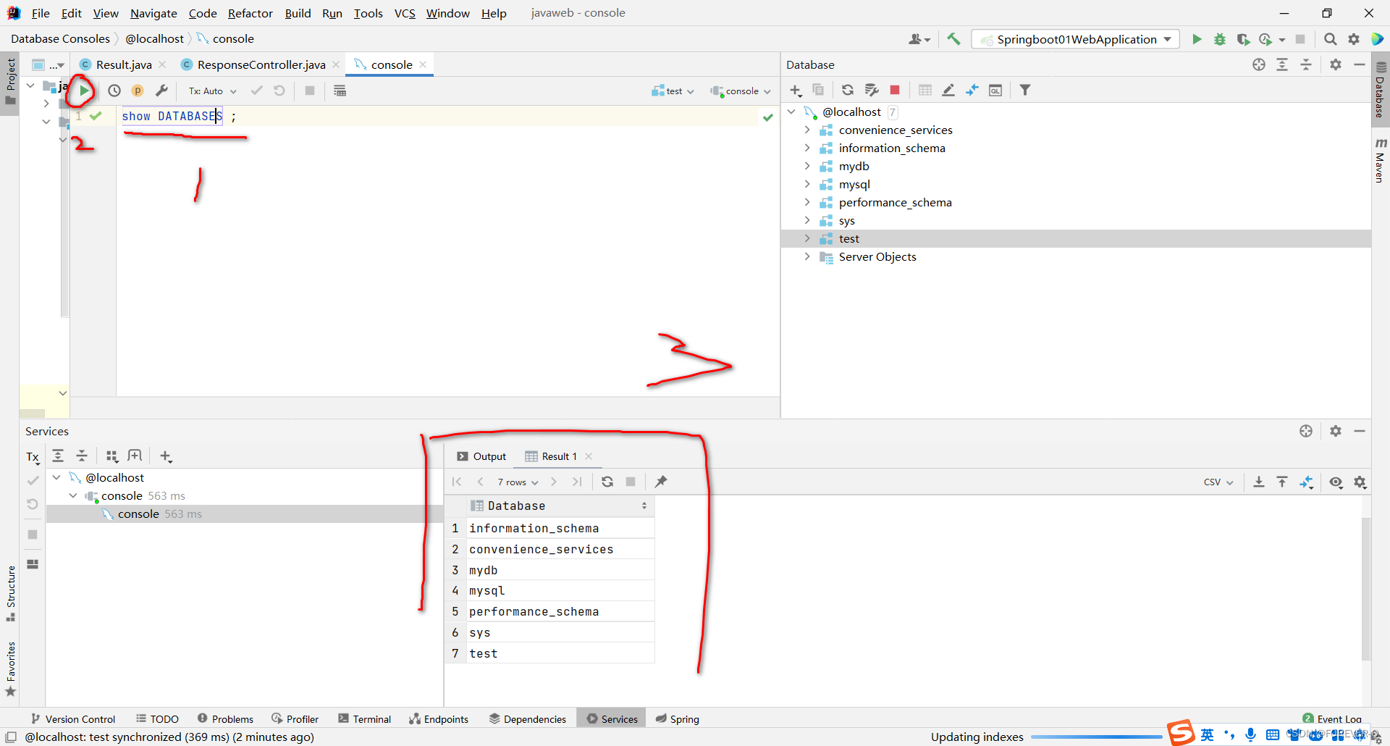The height and width of the screenshot is (746, 1390).
Task: Click the In-Editor Results icon
Action: coord(340,91)
